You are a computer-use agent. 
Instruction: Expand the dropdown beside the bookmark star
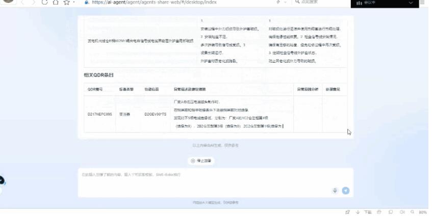[74, 3]
